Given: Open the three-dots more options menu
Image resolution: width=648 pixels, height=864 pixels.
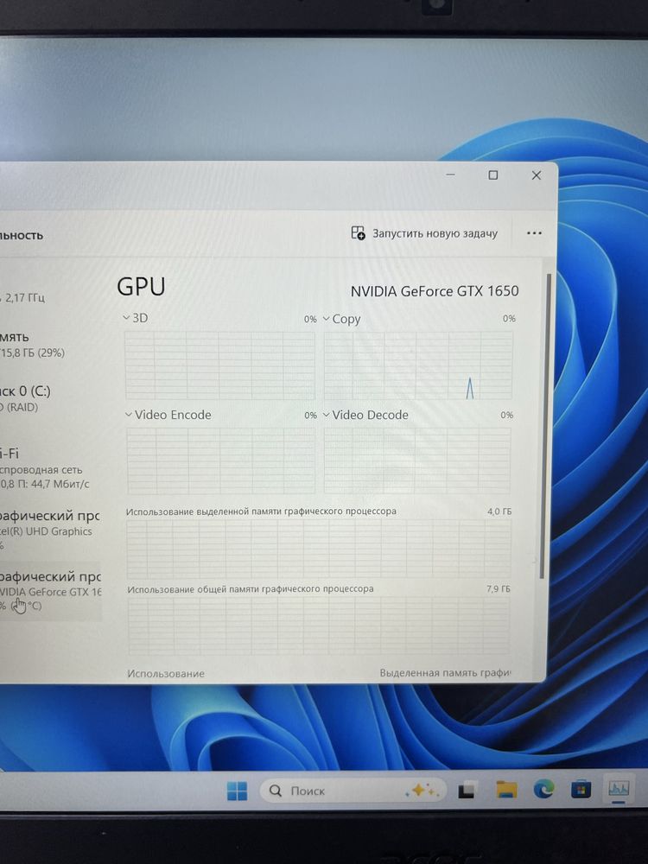Looking at the screenshot, I should (534, 233).
